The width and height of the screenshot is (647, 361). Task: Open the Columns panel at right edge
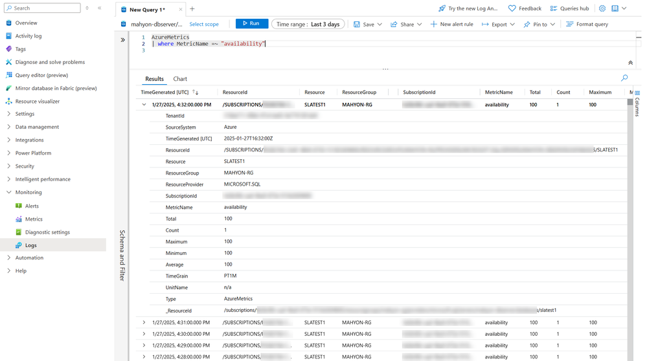coord(637,105)
